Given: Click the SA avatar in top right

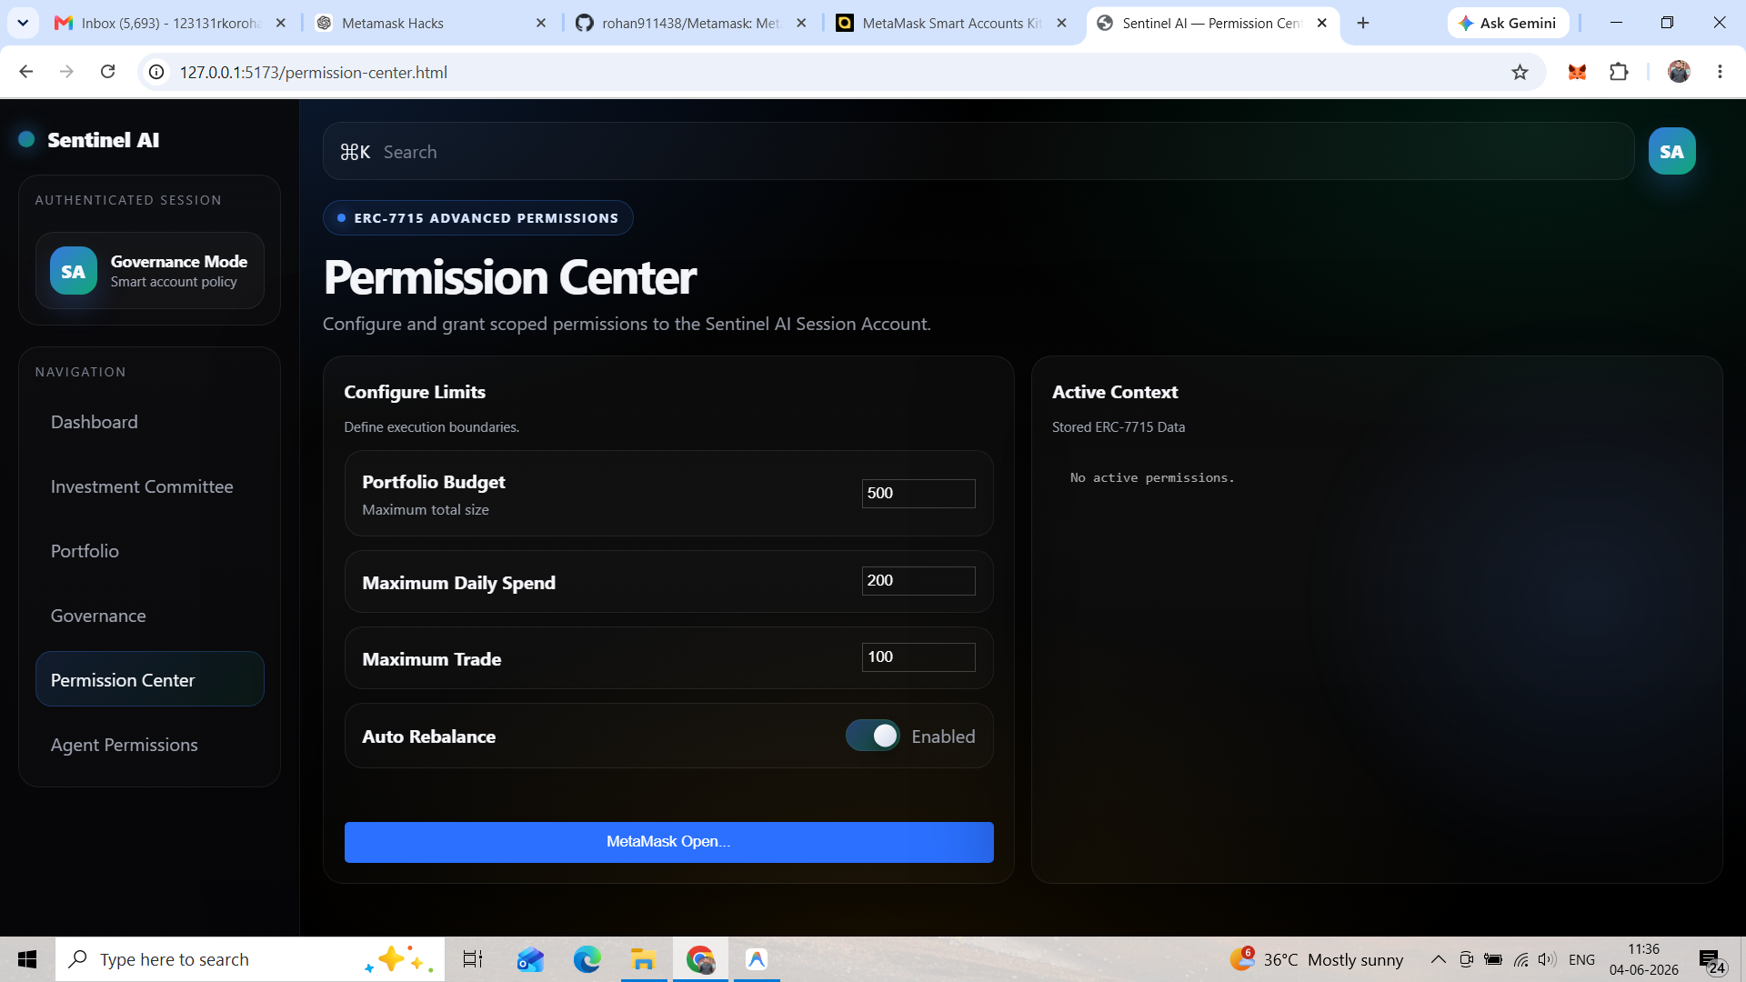Looking at the screenshot, I should (1671, 151).
